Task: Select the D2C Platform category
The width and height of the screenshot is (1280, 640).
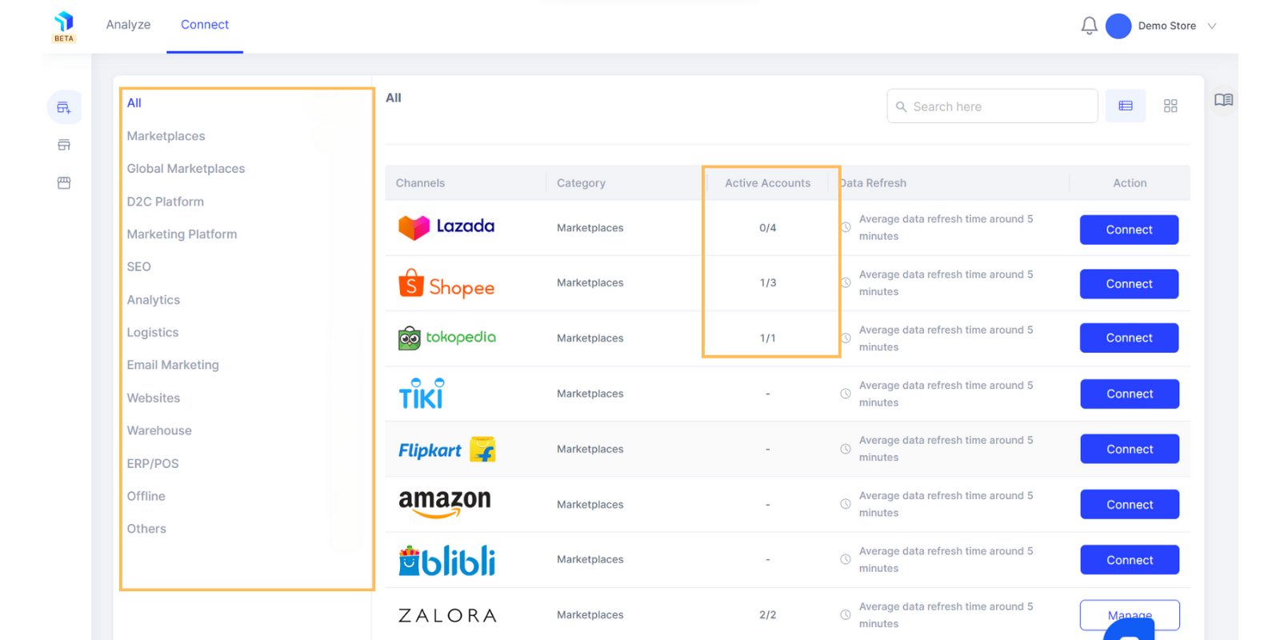Action: pyautogui.click(x=165, y=202)
